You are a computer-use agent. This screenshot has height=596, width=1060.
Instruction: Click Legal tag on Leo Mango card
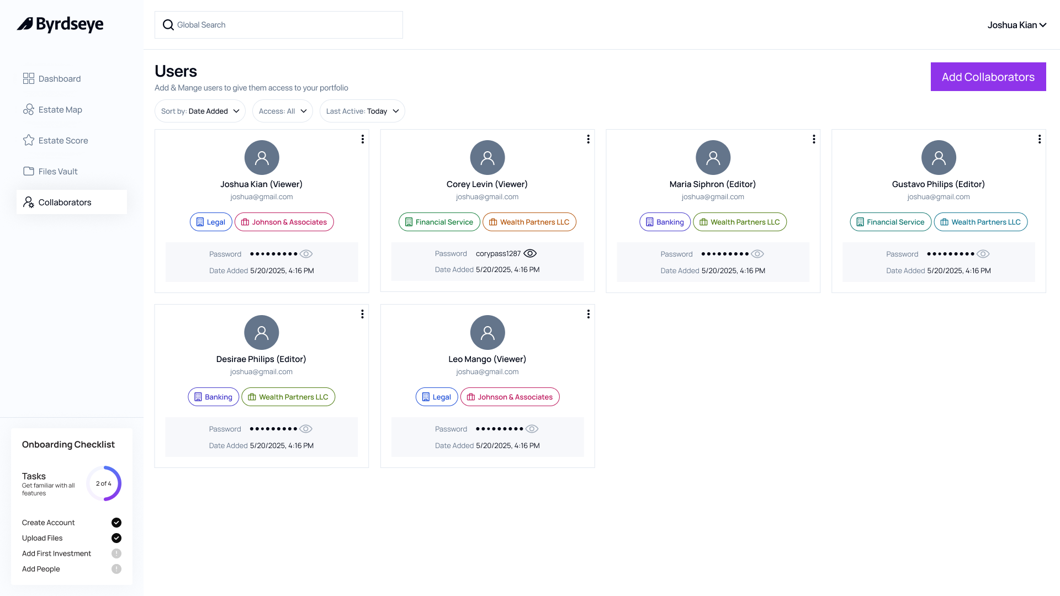pos(437,397)
